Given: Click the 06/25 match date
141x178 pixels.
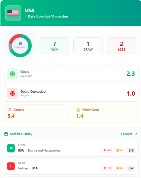Looking at the screenshot, I should (21, 163).
